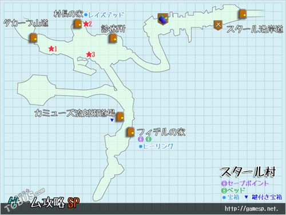This screenshot has width=286, height=215.
Task: Click the ベッド legend entry
Action: pyautogui.click(x=233, y=190)
